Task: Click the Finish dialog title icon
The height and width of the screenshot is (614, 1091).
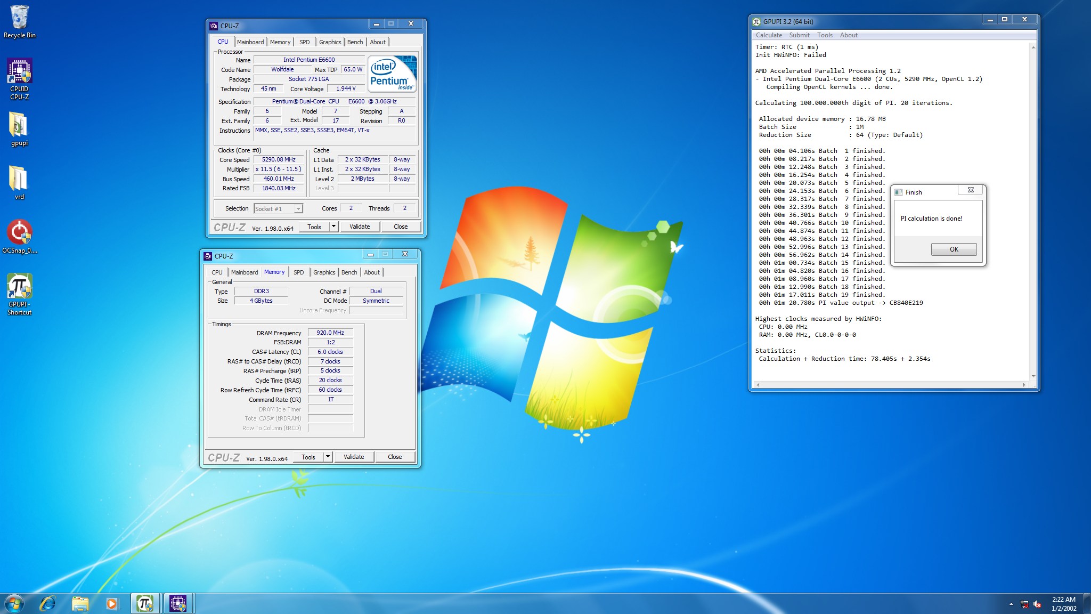Action: coord(899,192)
